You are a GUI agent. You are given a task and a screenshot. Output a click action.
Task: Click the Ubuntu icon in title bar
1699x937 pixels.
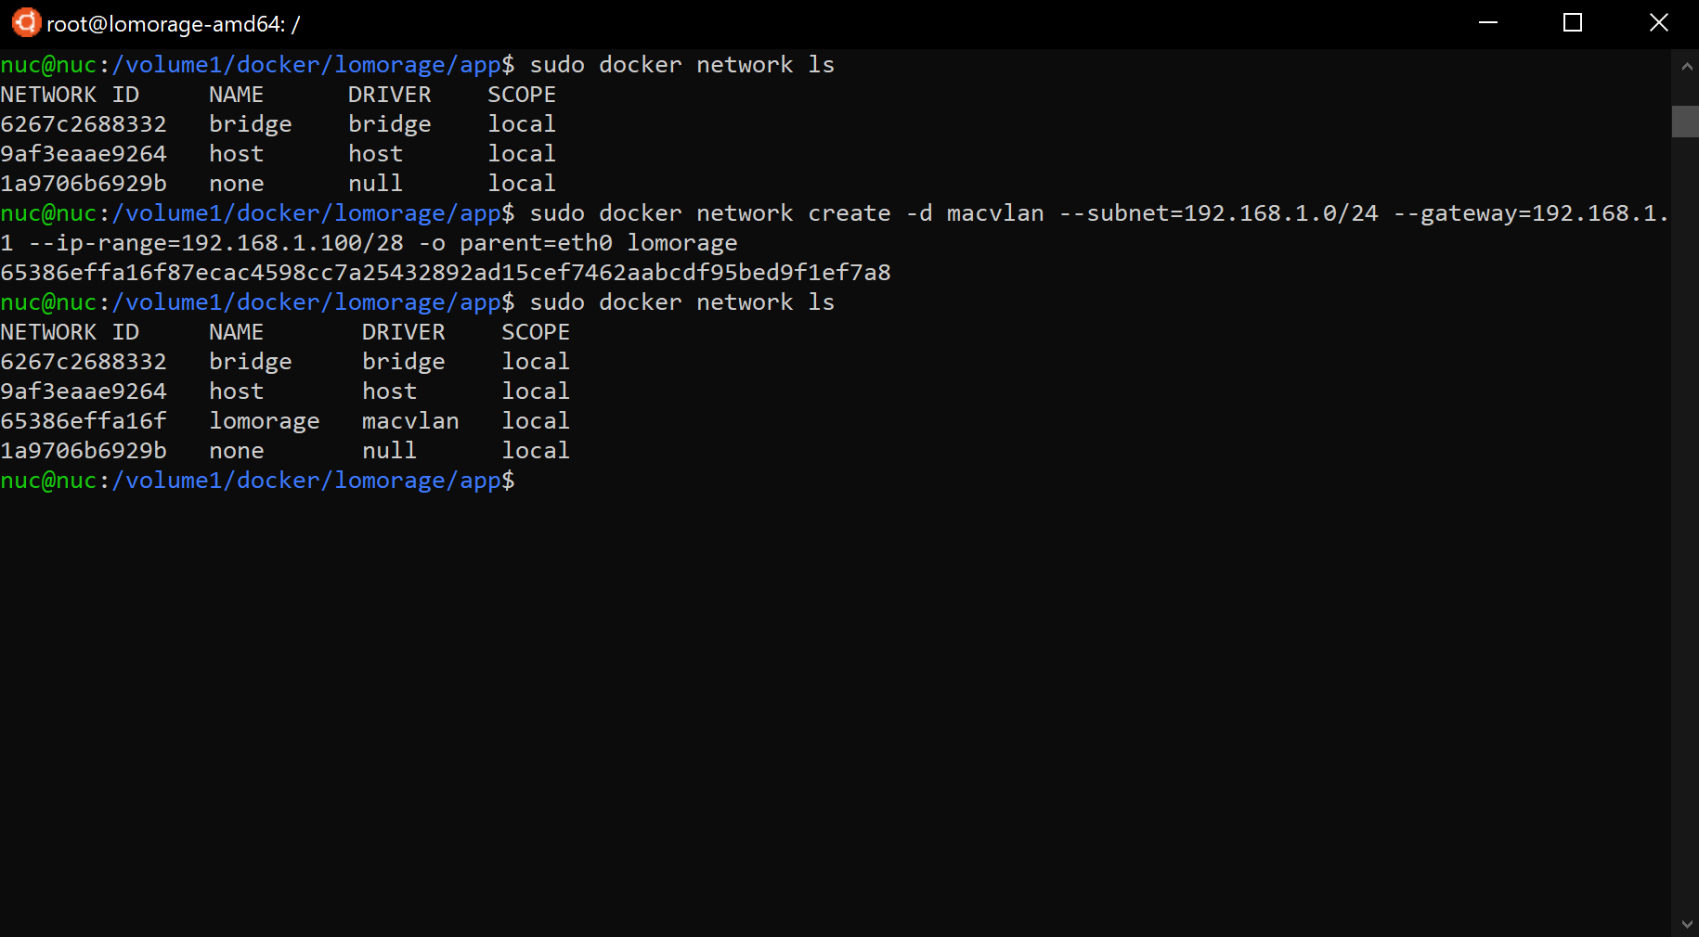click(x=26, y=22)
